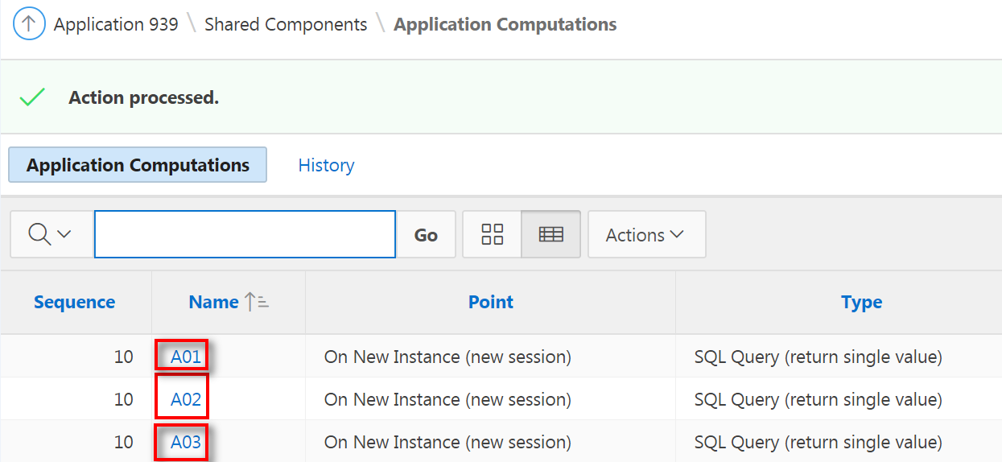1002x462 pixels.
Task: Switch to icon view layout
Action: pyautogui.click(x=492, y=235)
